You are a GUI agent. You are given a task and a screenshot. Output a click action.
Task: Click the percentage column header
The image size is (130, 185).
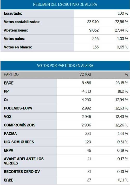126,74
